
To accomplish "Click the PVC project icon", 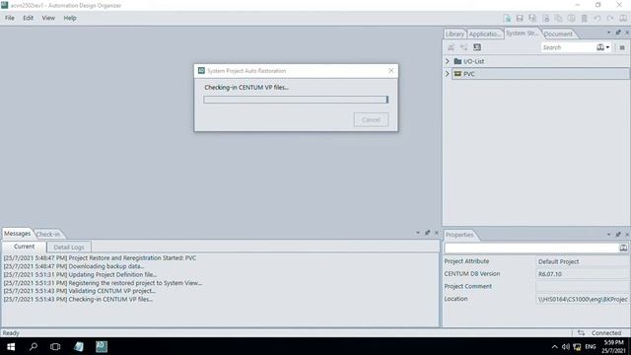I will click(x=457, y=74).
